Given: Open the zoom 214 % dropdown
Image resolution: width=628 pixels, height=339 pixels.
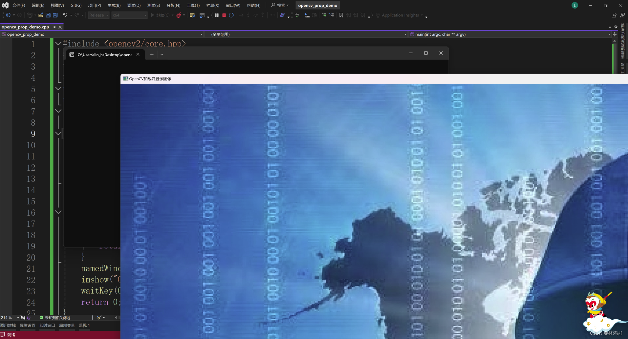Looking at the screenshot, I should 10,317.
